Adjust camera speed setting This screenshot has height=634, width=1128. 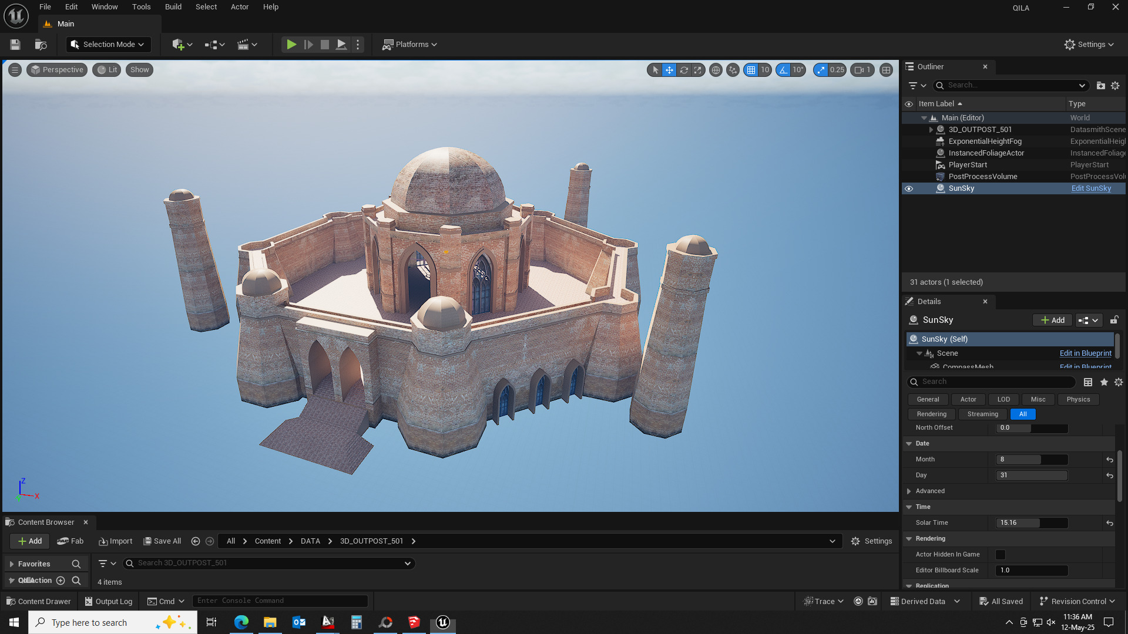pos(862,70)
